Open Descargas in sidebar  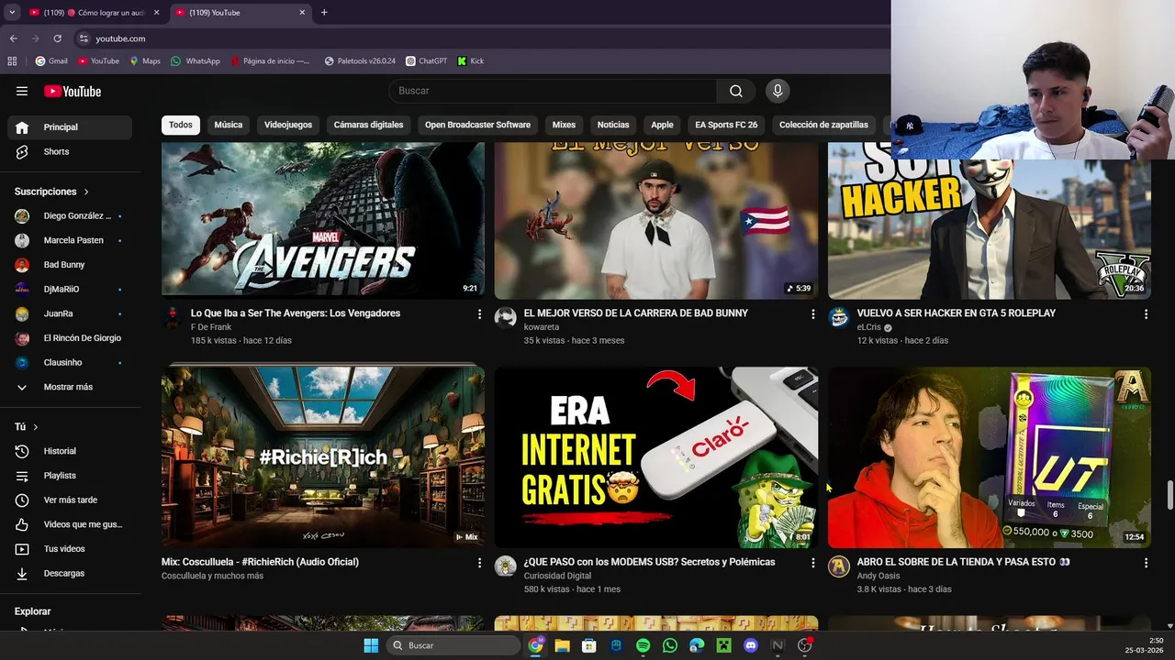(70, 574)
